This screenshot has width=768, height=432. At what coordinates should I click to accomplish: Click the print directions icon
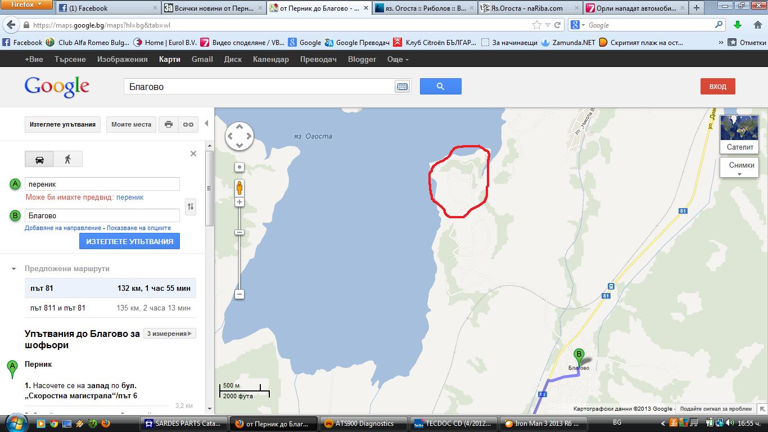(x=169, y=124)
